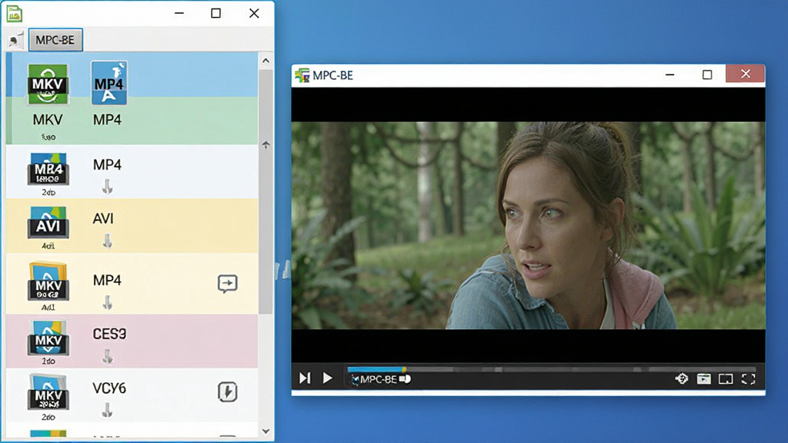
Task: Select the CES3 text label
Action: (x=109, y=334)
